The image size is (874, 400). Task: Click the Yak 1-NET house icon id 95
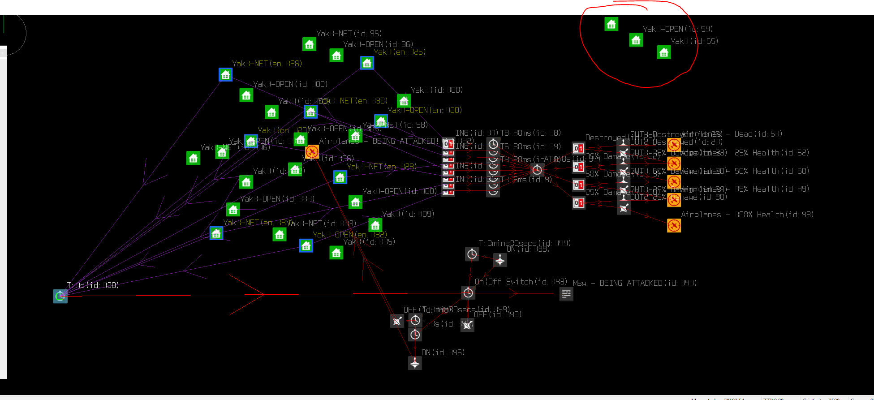point(309,44)
